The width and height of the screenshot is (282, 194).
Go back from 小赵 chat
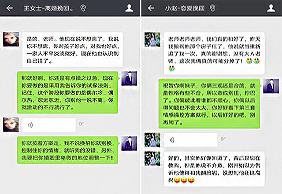(151, 8)
